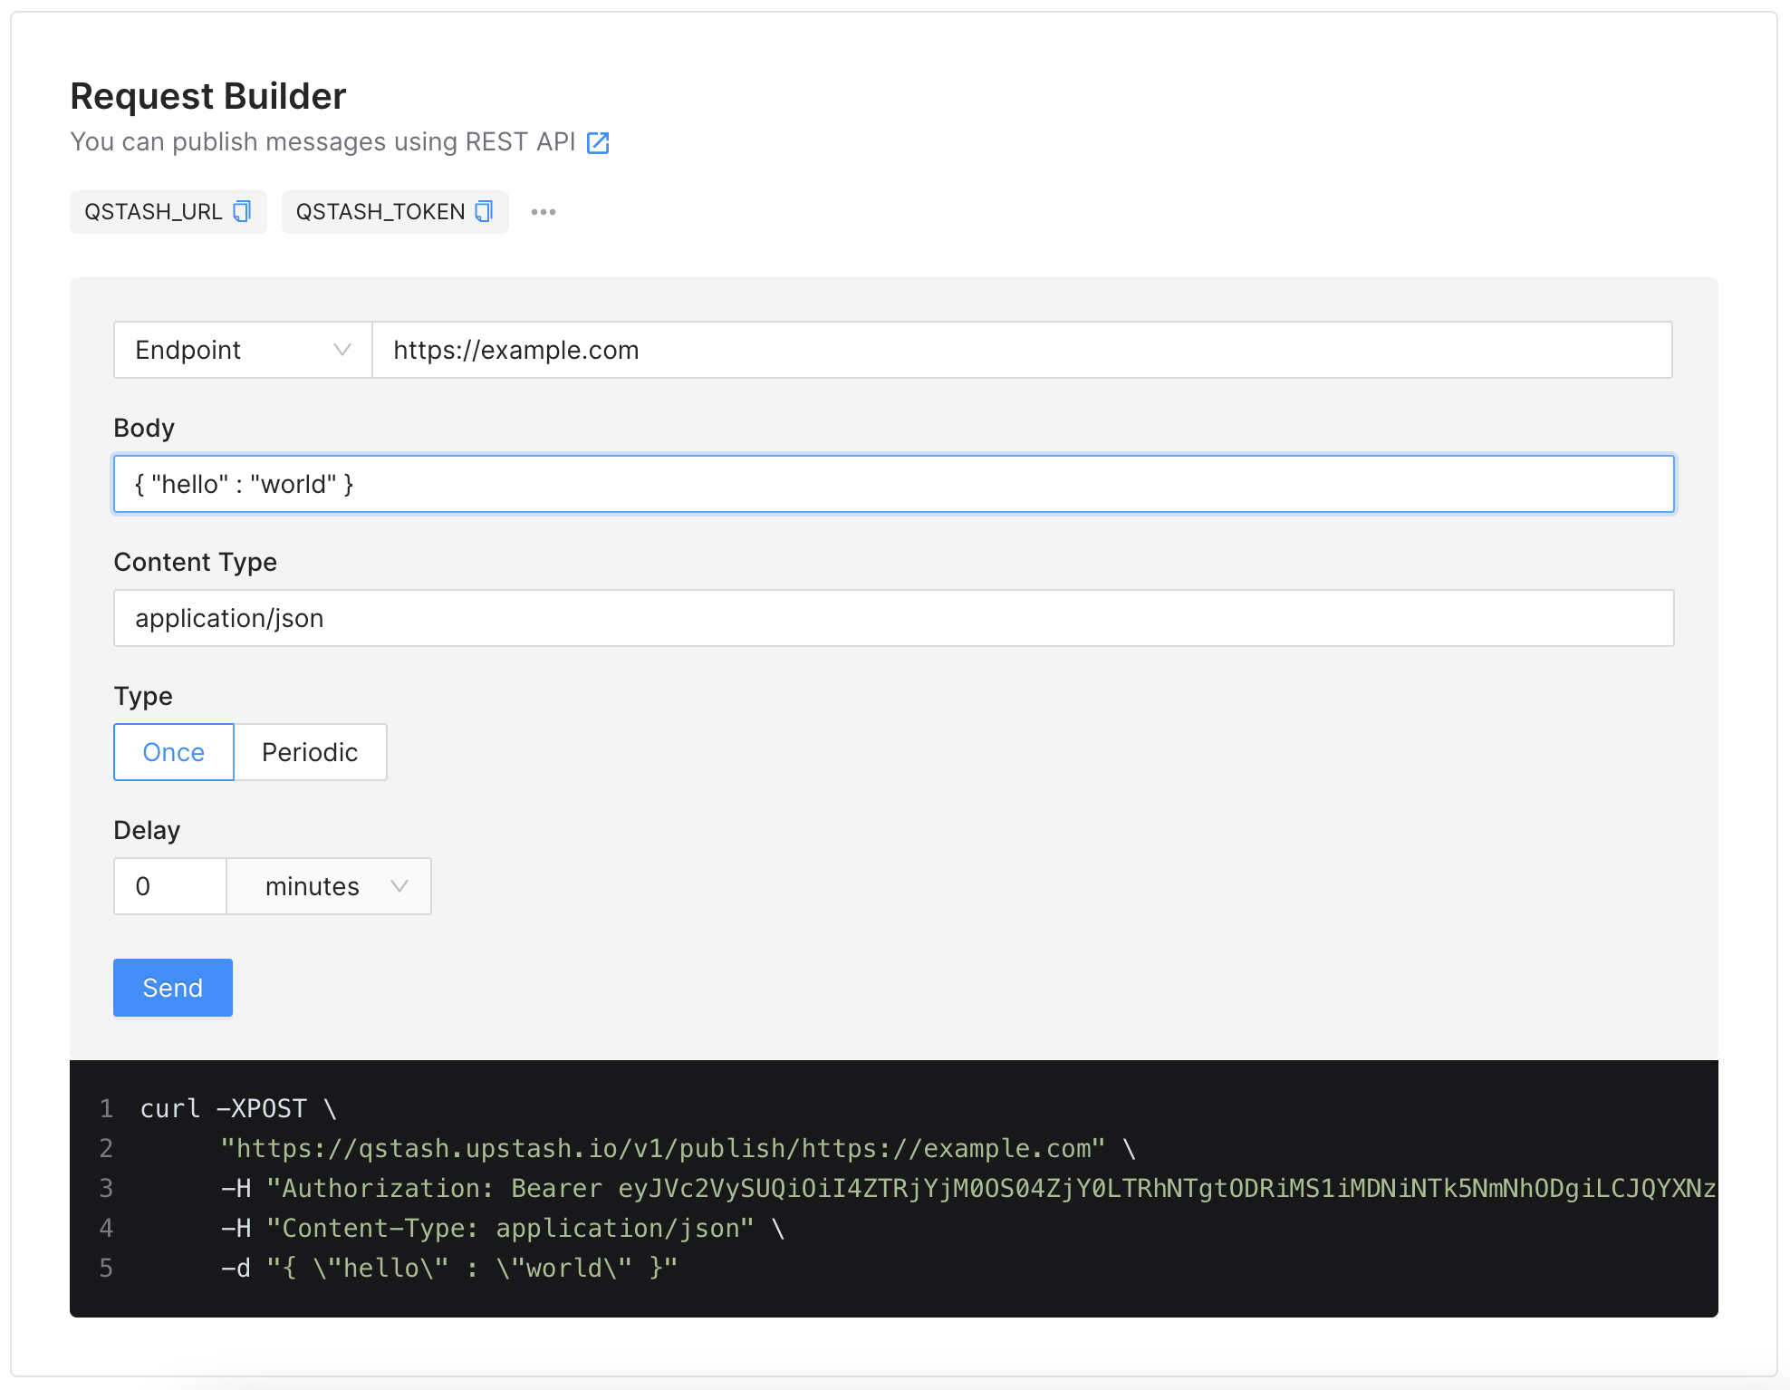Open the minutes unit dropdown

click(x=329, y=886)
